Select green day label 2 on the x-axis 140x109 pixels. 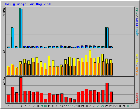click(x=13, y=106)
